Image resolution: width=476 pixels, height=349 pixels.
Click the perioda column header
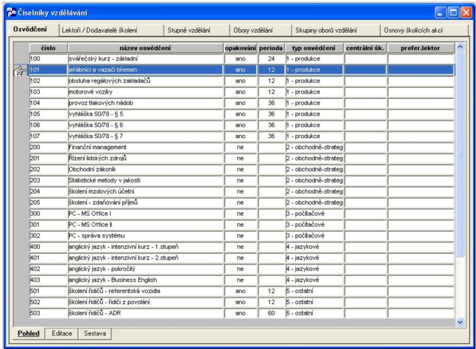tap(271, 48)
